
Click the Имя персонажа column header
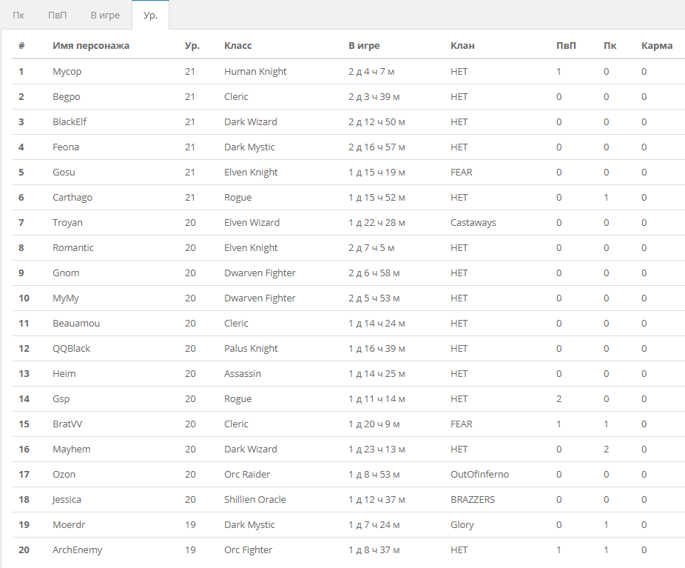pyautogui.click(x=91, y=45)
